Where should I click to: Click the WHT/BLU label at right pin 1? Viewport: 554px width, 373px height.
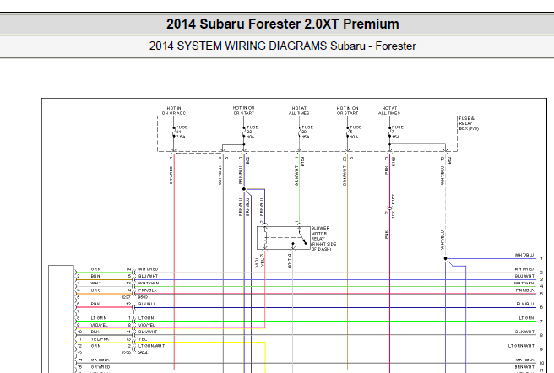[x=524, y=254]
